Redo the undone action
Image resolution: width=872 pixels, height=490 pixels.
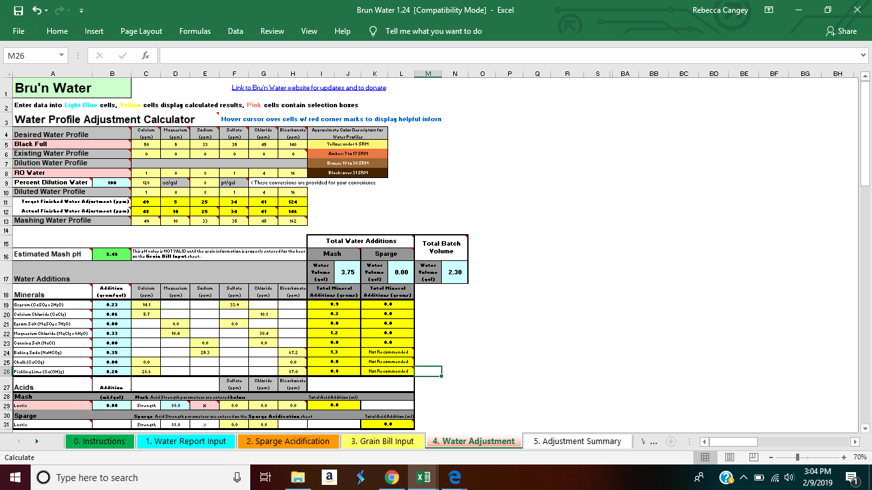point(60,10)
